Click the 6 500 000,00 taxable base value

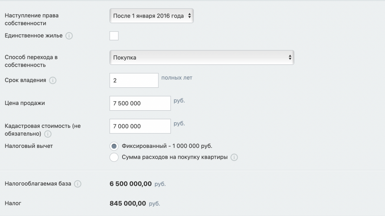pyautogui.click(x=130, y=184)
